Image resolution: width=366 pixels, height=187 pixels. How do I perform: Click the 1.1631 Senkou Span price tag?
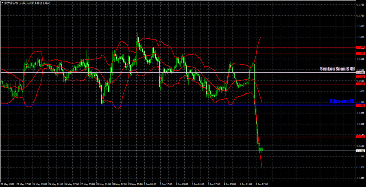(x=360, y=73)
